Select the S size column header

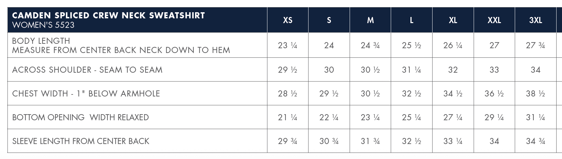click(329, 20)
